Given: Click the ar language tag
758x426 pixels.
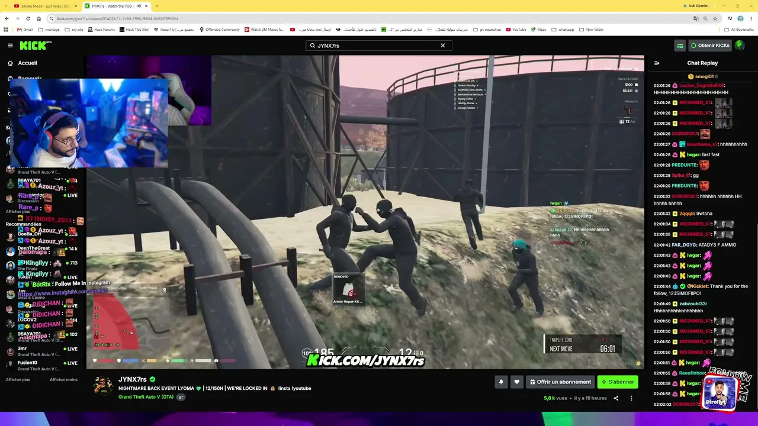Looking at the screenshot, I should point(181,398).
